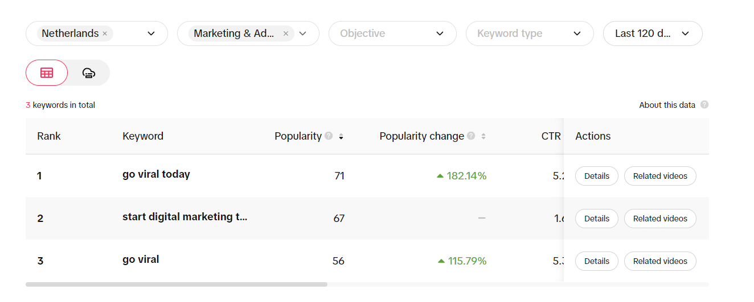Image resolution: width=754 pixels, height=302 pixels.
Task: Click the Popularity change help icon
Action: tap(471, 136)
